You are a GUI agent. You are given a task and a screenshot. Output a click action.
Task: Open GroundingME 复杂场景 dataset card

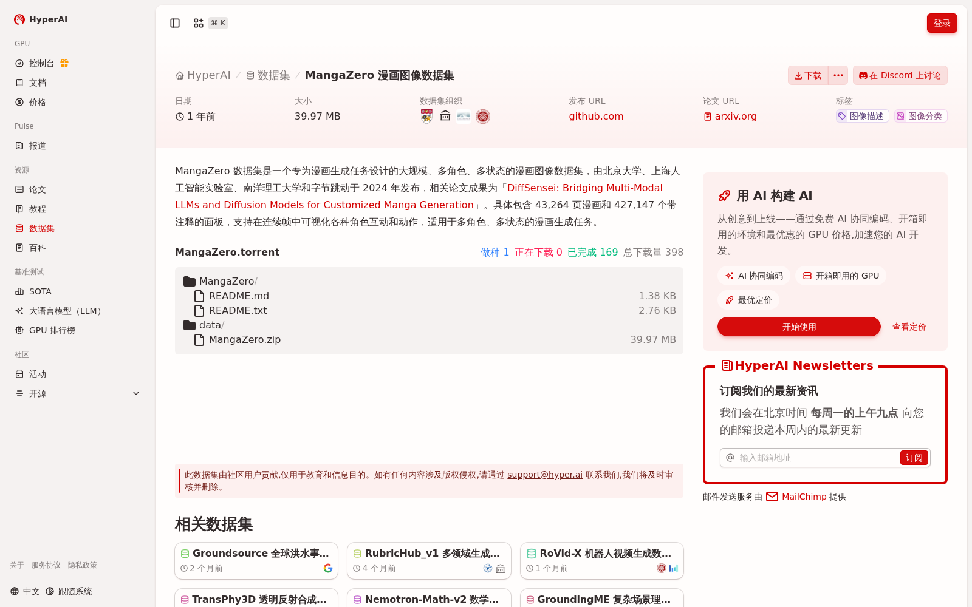pyautogui.click(x=602, y=598)
